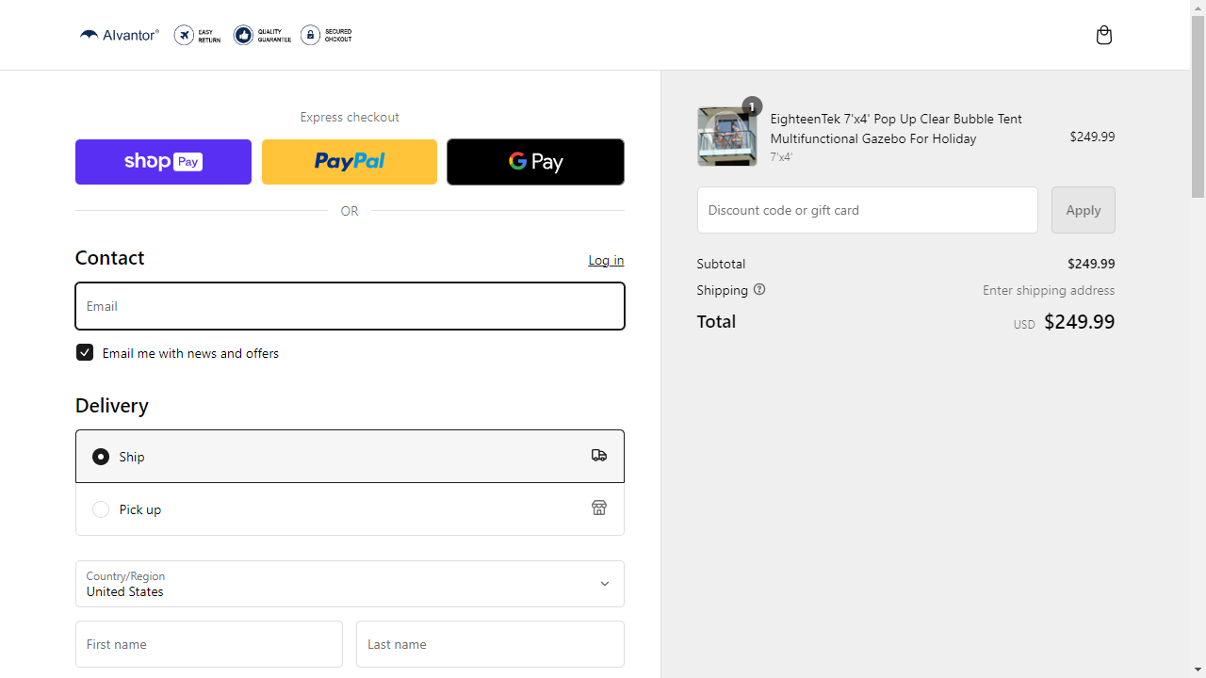
Task: Click the EighteenTek Pop Up Clear Bubble Tent title
Action: point(896,128)
